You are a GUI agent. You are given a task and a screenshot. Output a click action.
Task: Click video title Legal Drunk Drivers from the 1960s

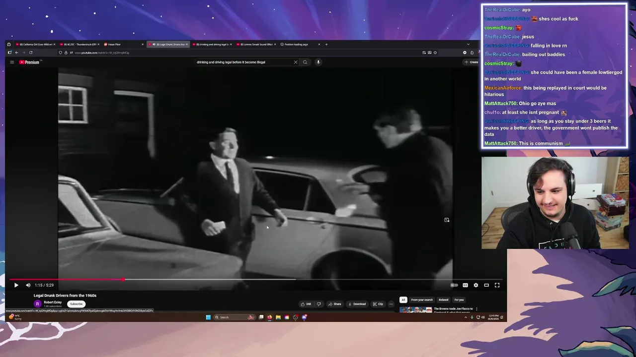[65, 296]
